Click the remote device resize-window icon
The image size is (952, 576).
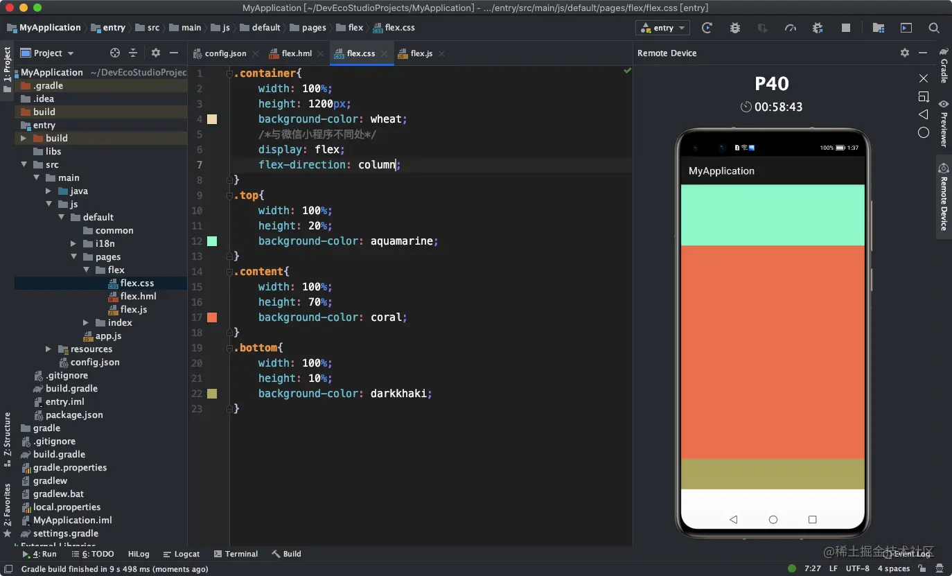(x=924, y=96)
